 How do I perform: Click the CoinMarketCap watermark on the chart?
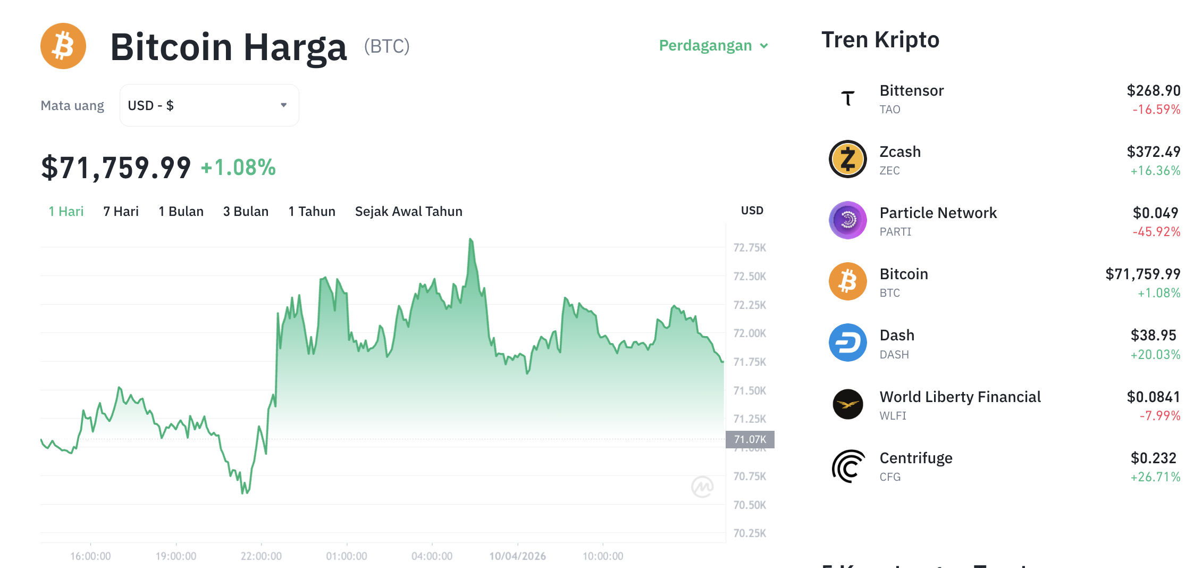point(703,487)
